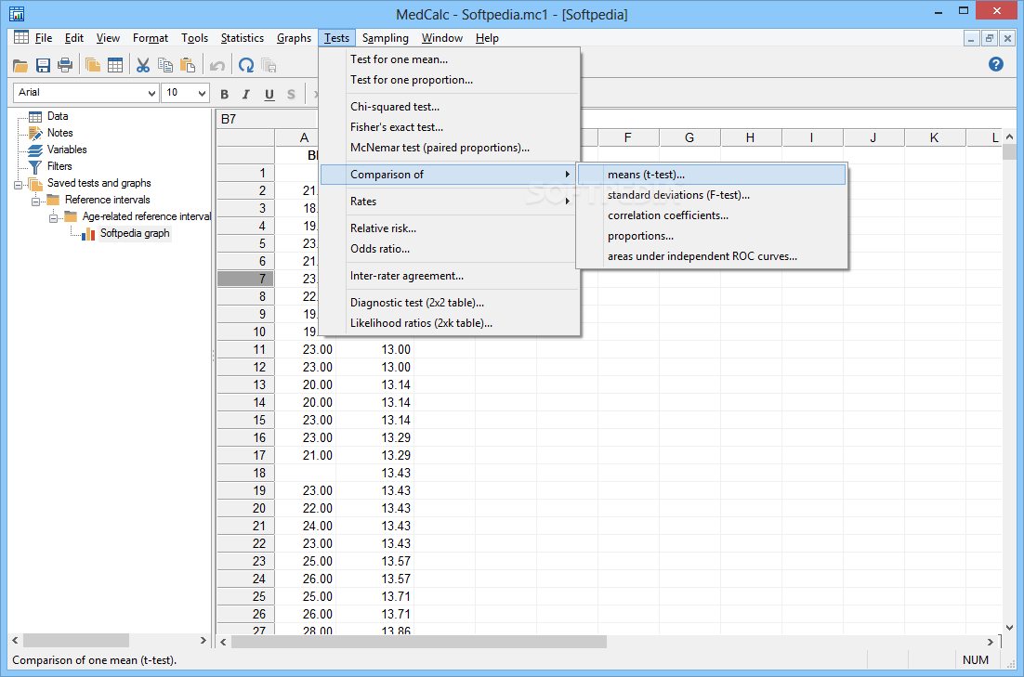Viewport: 1024px width, 677px height.
Task: Click the Undo arrow icon
Action: (217, 65)
